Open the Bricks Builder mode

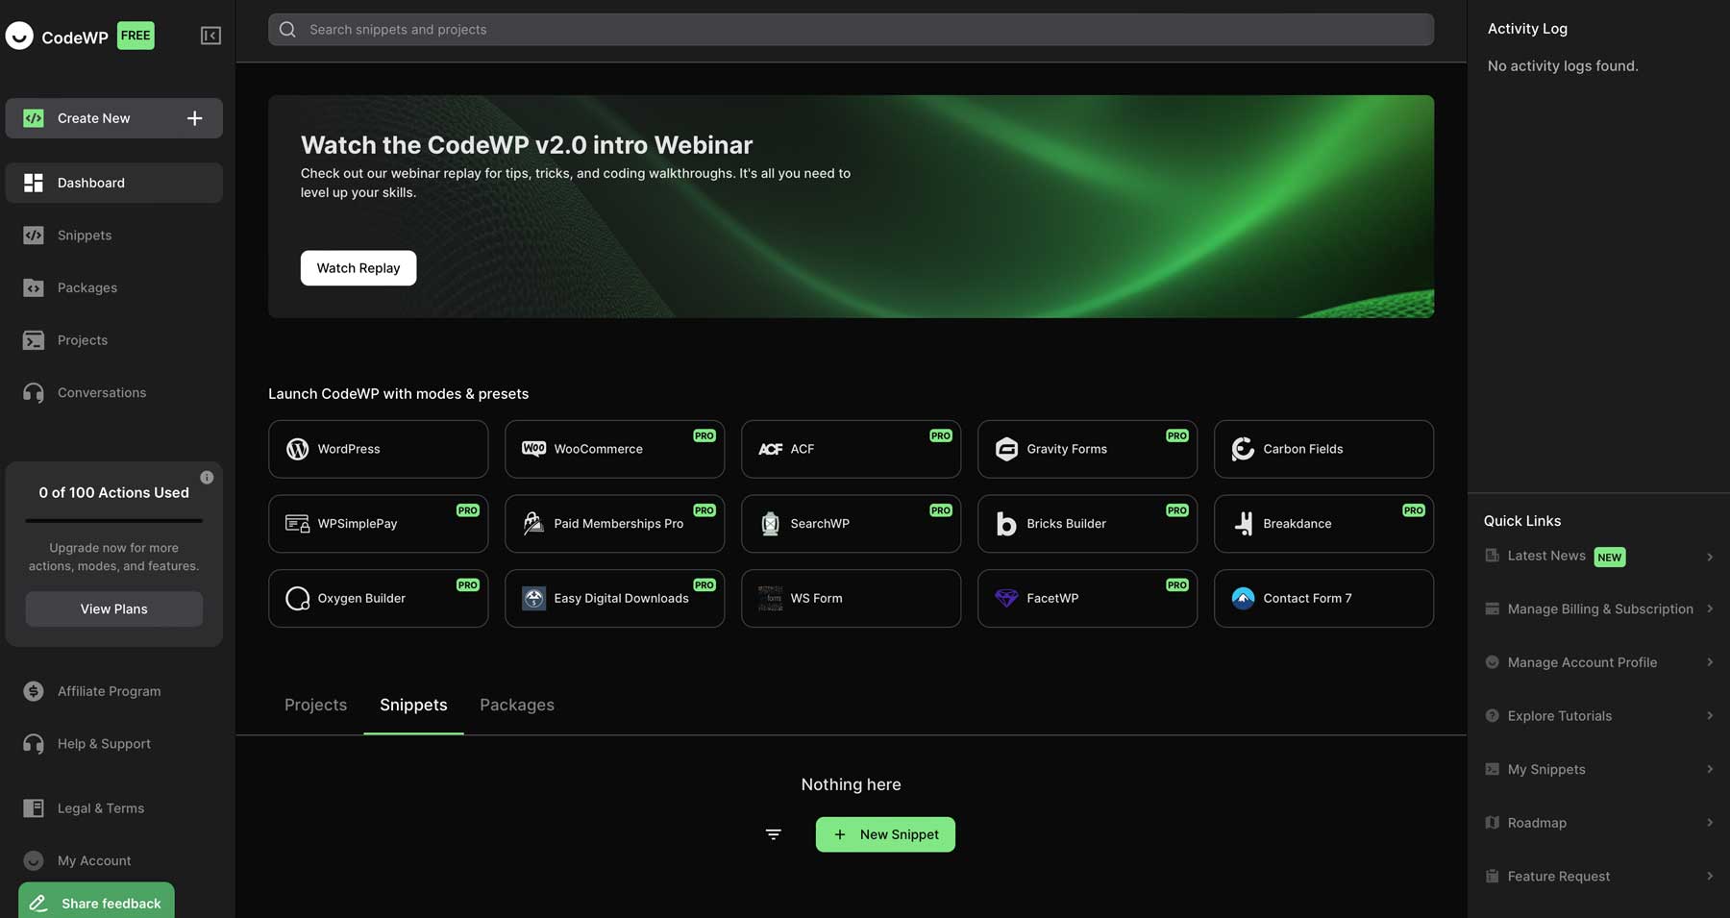coord(1087,523)
